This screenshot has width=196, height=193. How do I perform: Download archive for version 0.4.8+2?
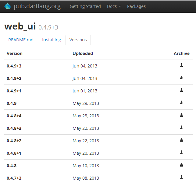[181, 140]
